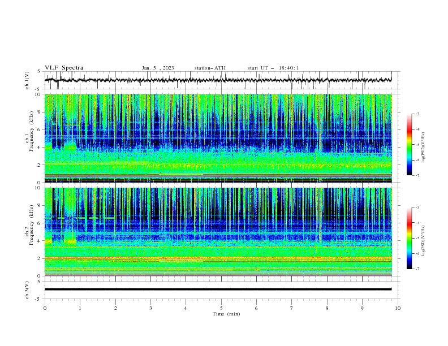The height and width of the screenshot is (346, 448).
Task: Click the date "Jan. 5 , 2023"
Action: (x=158, y=68)
